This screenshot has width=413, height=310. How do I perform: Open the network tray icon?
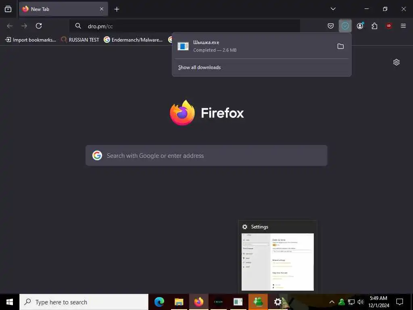[x=351, y=302]
